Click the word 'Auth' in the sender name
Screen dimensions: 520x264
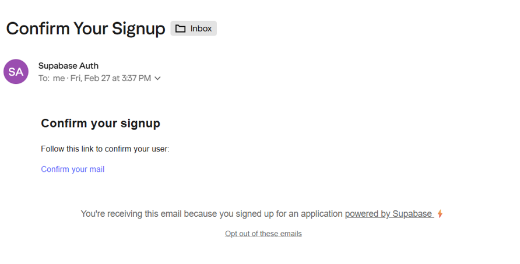pos(88,66)
